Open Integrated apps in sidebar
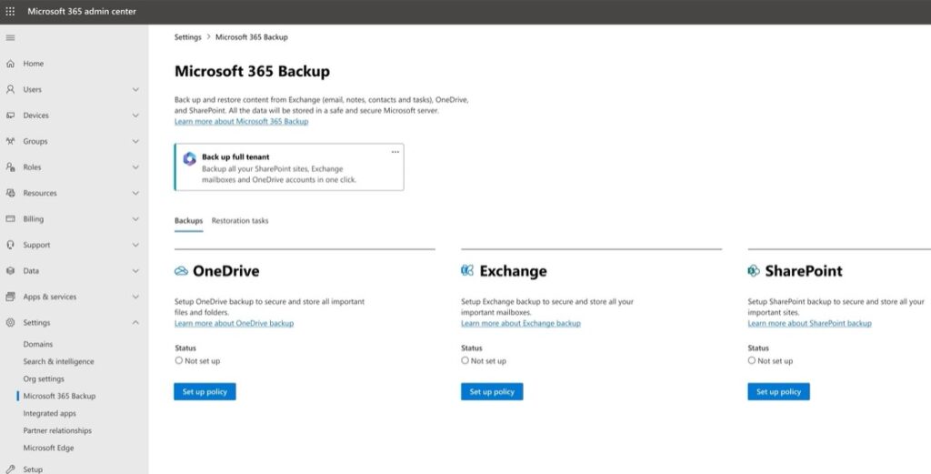931x474 pixels. pos(50,413)
